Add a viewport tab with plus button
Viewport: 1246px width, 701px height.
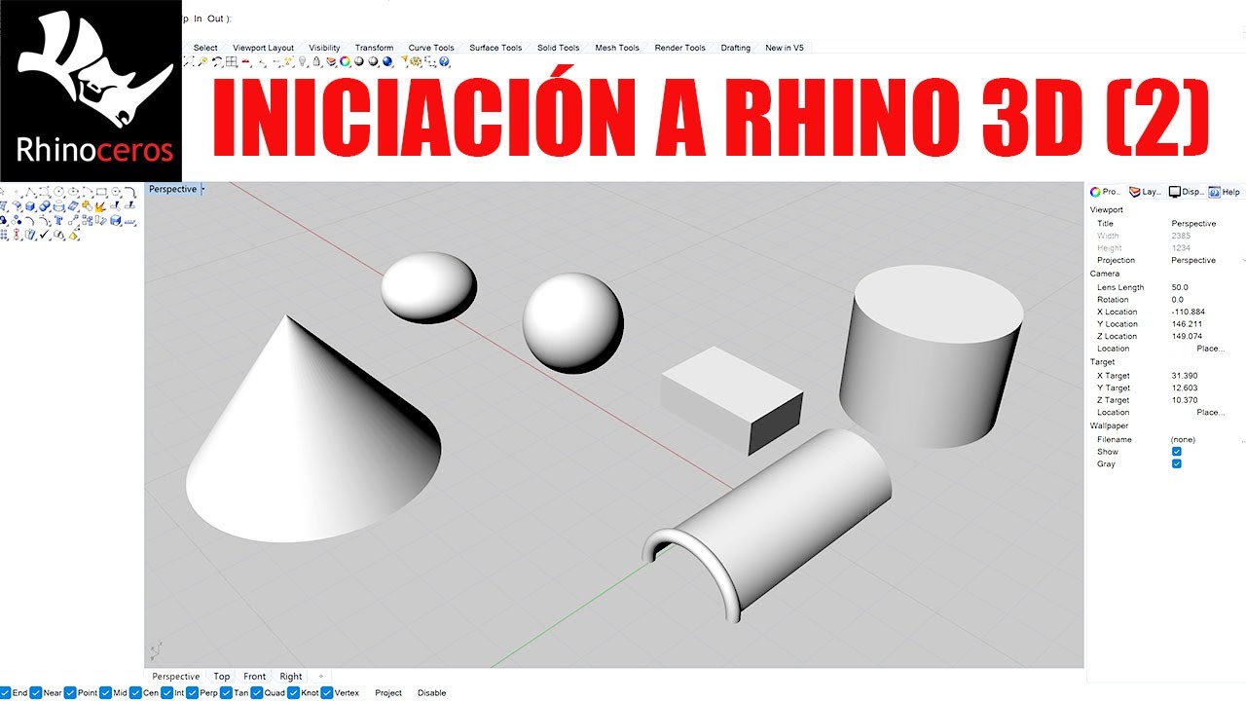pyautogui.click(x=320, y=677)
